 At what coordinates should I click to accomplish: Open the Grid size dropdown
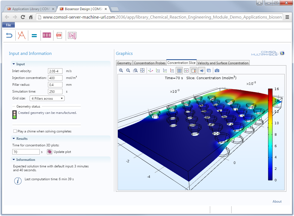[x=47, y=99]
